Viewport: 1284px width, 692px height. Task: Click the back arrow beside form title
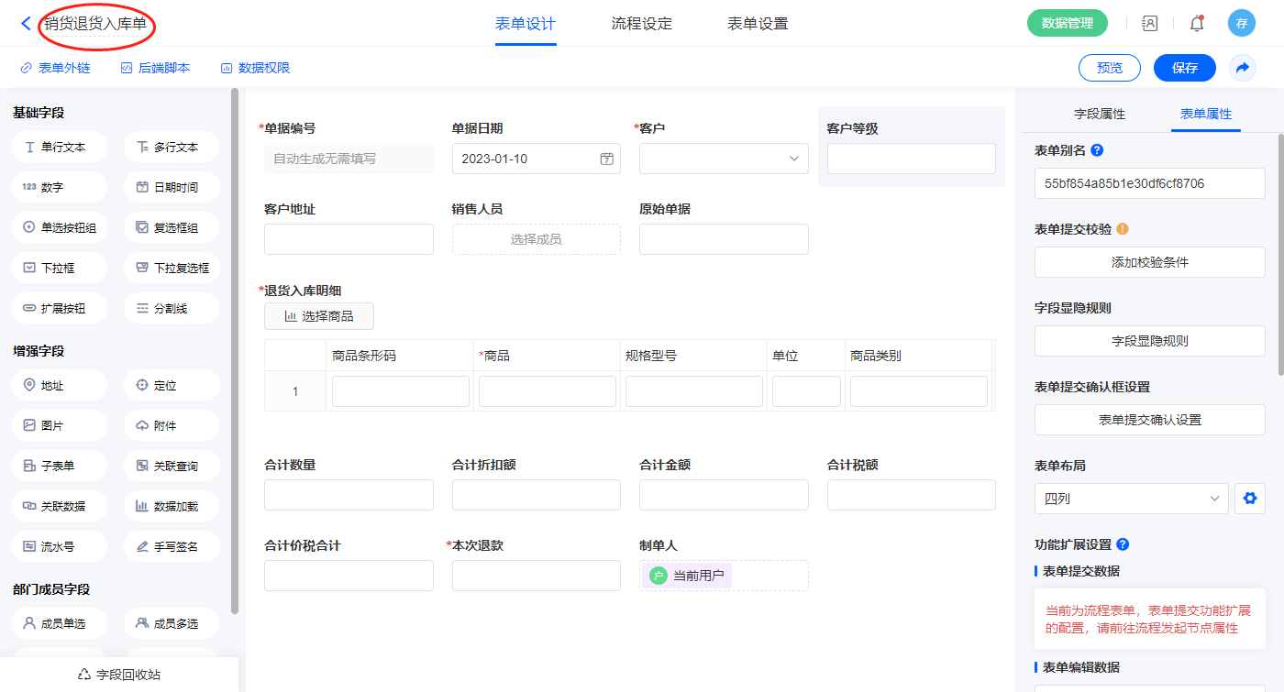[x=26, y=24]
